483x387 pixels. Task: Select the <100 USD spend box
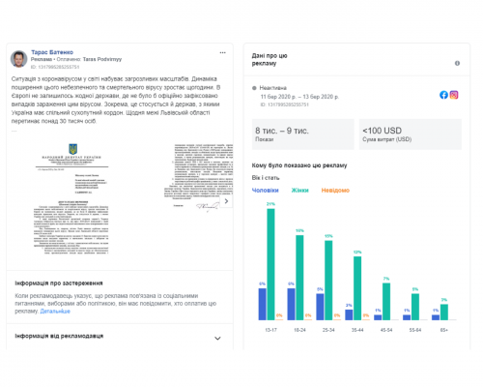411,134
